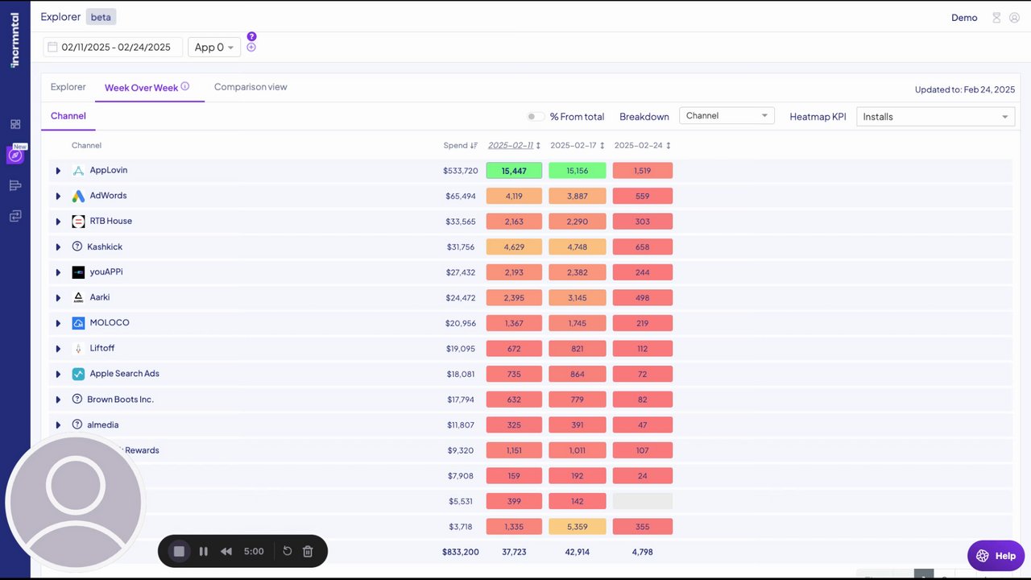Expand the Brown Boots Inc. row

pos(58,400)
